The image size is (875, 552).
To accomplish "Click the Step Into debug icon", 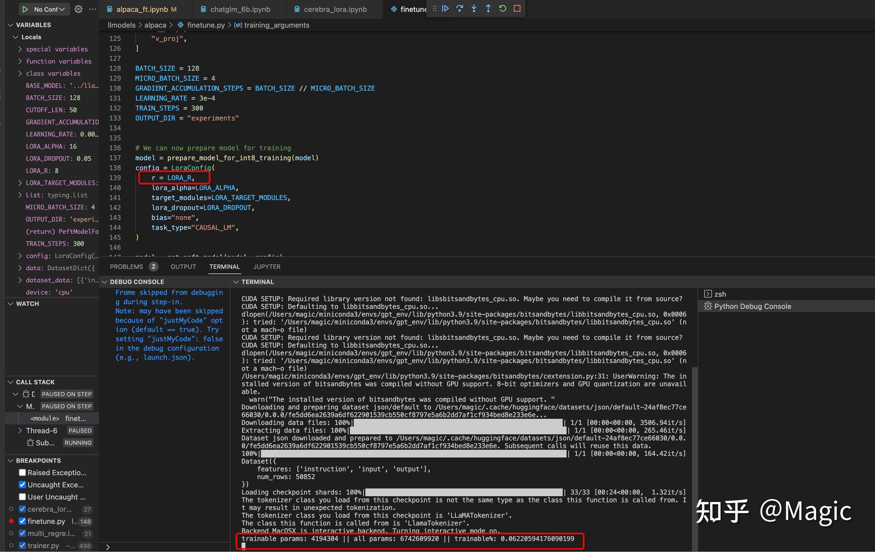I will point(474,8).
